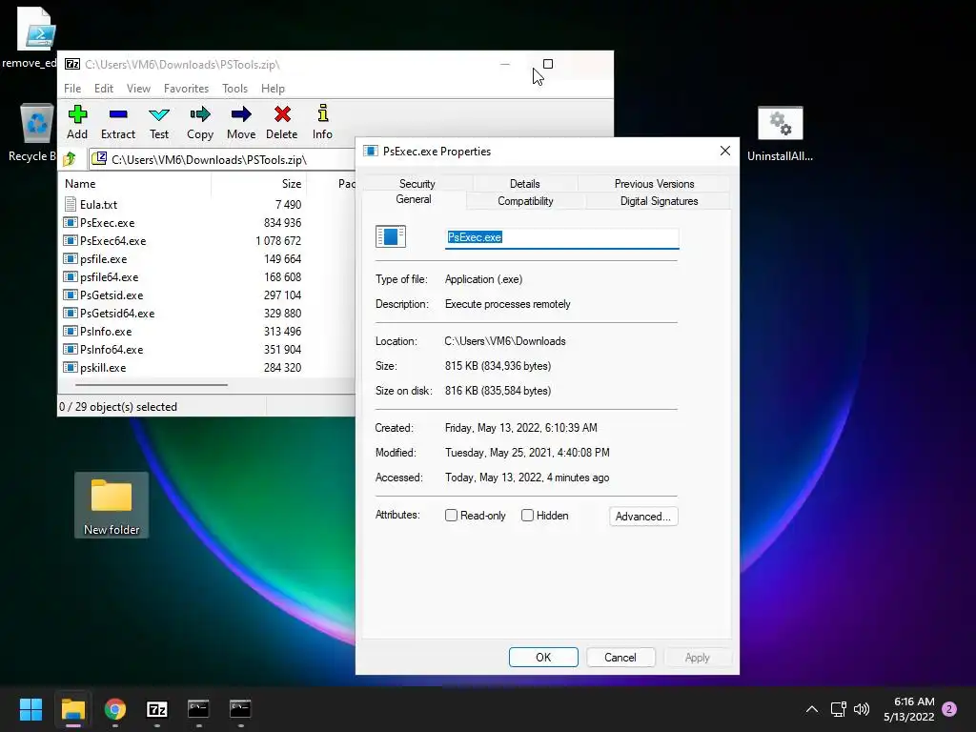Open the notification badge showing 2

(x=949, y=709)
